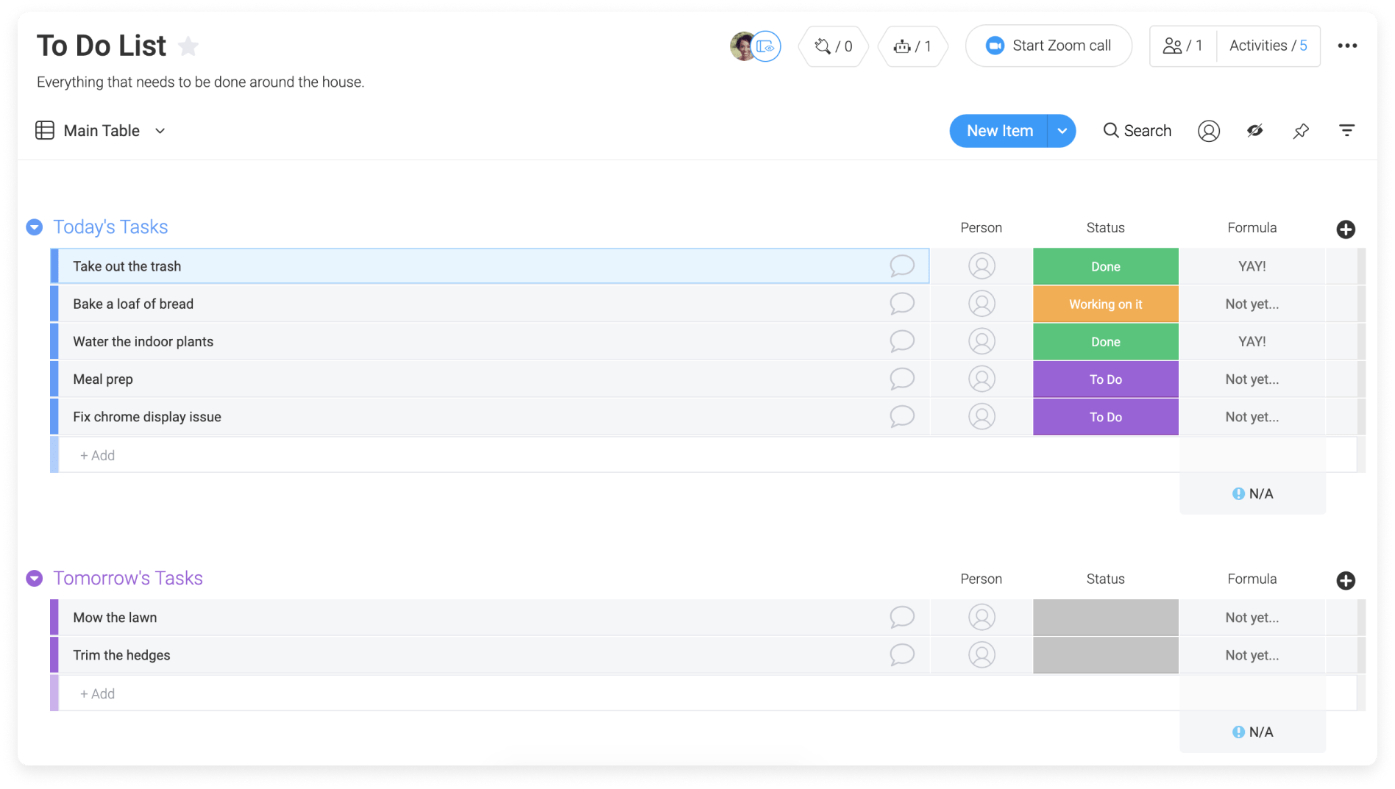The image size is (1395, 789).
Task: Open Activities log
Action: coord(1268,46)
